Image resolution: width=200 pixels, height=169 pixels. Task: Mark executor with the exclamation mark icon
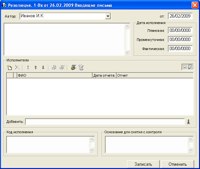(28, 67)
